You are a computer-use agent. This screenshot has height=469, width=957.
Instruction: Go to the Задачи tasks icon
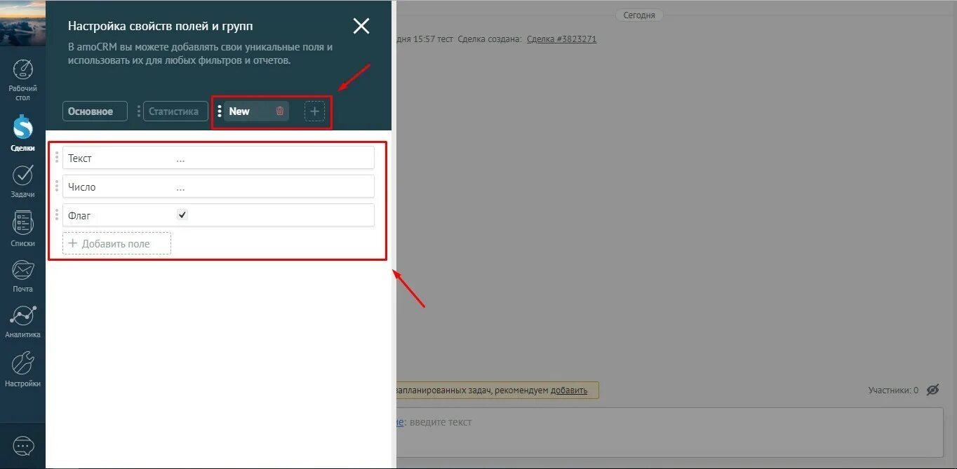(23, 175)
